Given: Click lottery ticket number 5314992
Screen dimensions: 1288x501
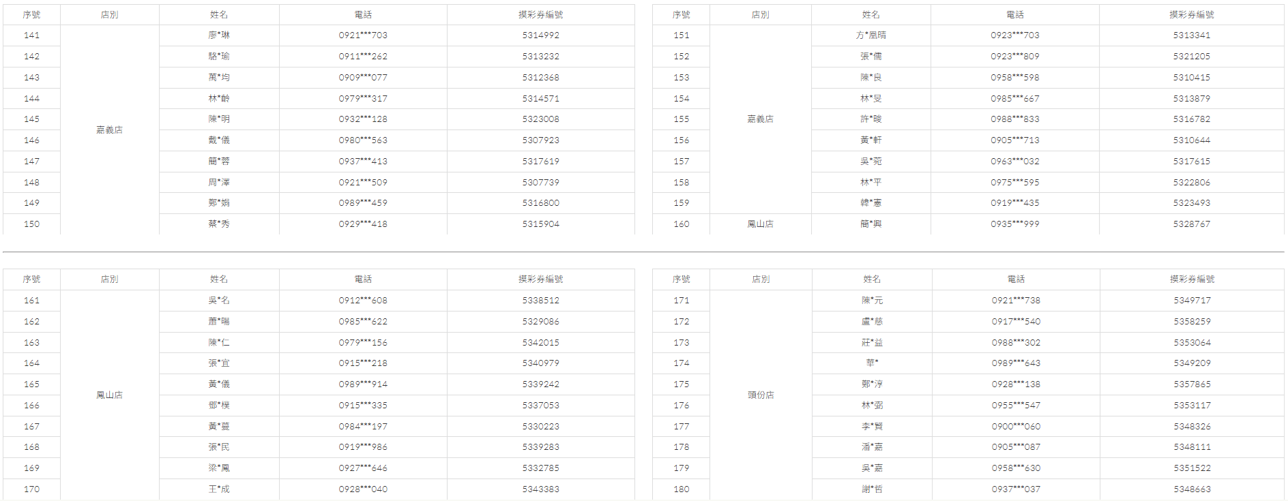Looking at the screenshot, I should pyautogui.click(x=540, y=35).
